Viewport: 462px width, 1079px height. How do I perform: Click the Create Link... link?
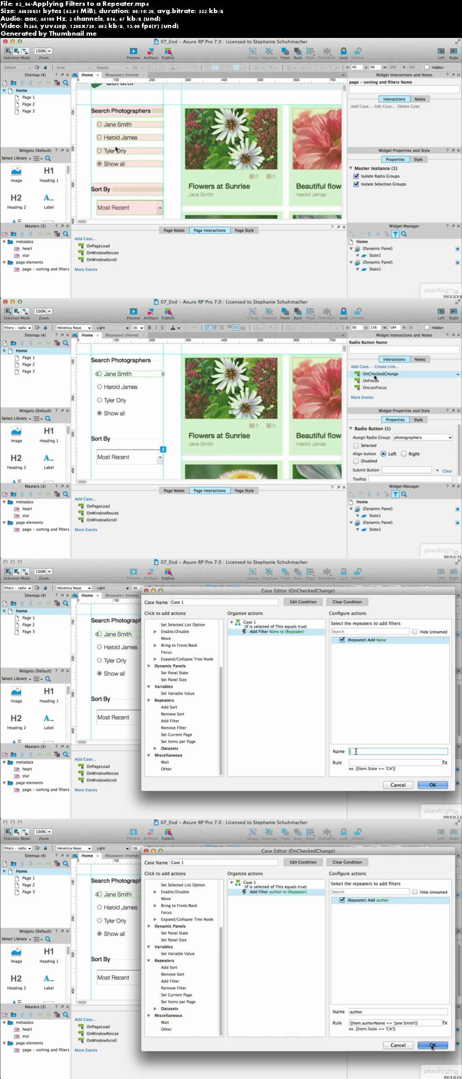(x=387, y=366)
